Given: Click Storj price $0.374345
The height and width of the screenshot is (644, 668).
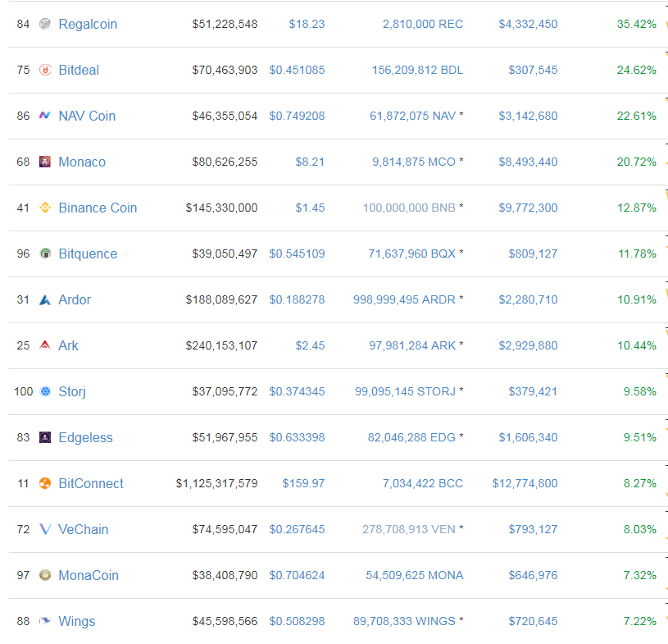Looking at the screenshot, I should click(x=297, y=391).
